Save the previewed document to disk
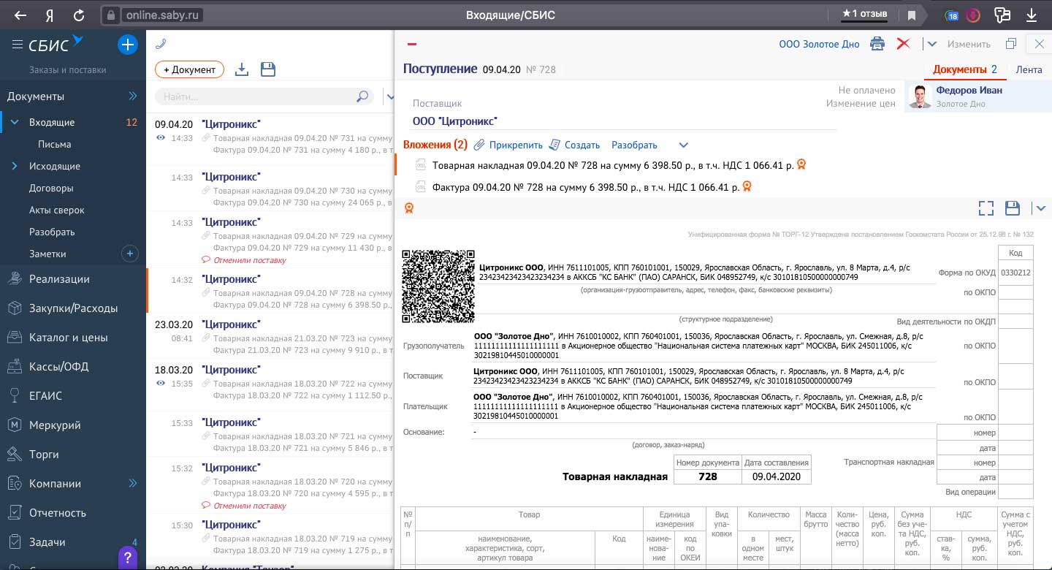 [1013, 208]
